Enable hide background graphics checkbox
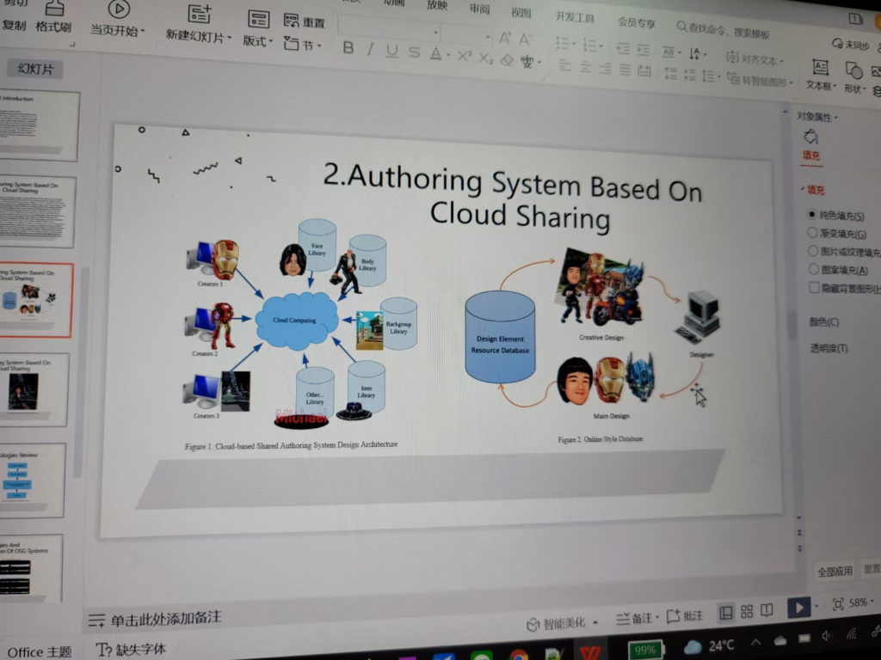 (x=814, y=287)
